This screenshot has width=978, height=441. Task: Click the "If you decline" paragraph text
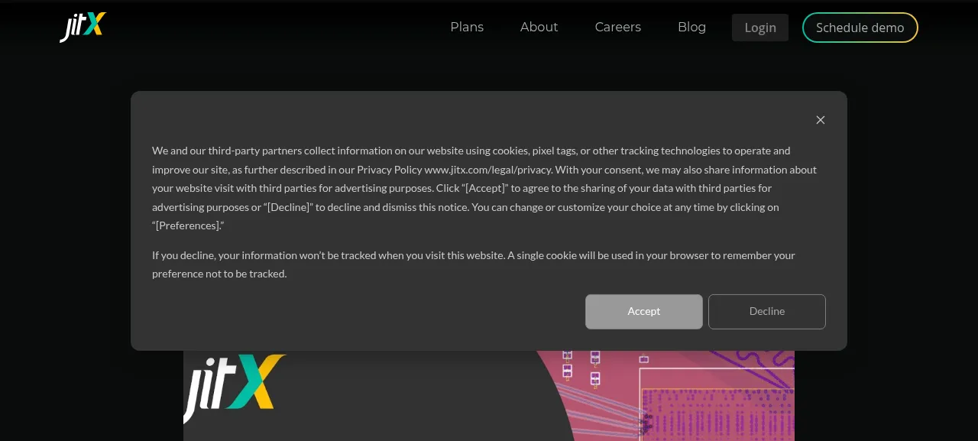[474, 264]
